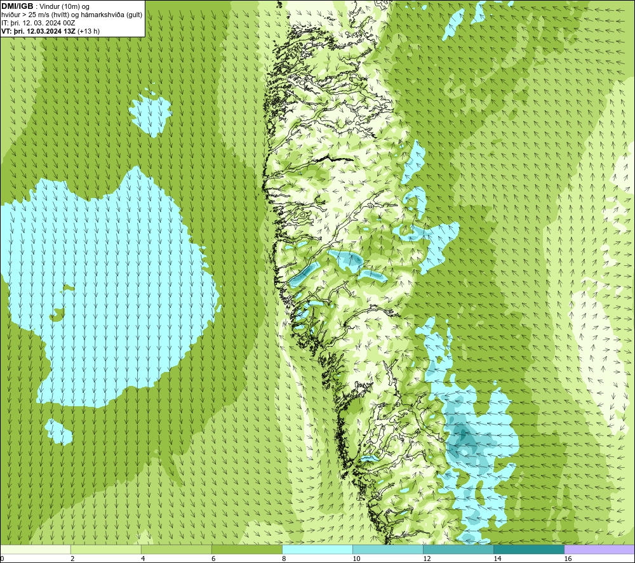Viewport: 635px width, 563px height.
Task: Click the legend tick label '14'
Action: click(x=497, y=559)
